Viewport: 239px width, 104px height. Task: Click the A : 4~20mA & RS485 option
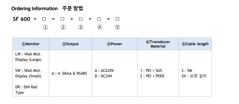(x=69, y=73)
